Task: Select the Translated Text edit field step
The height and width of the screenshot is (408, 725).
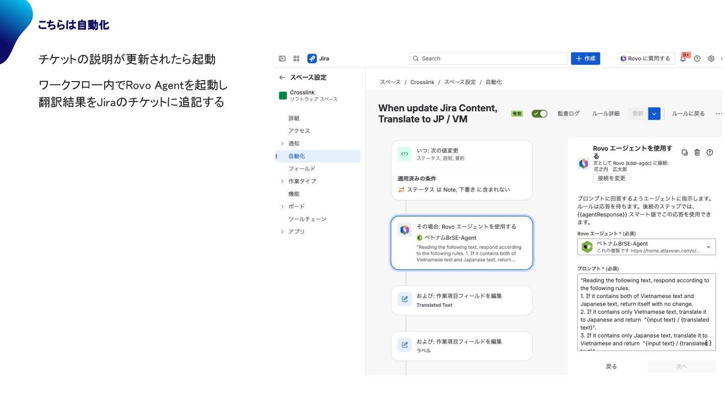Action: tap(462, 300)
